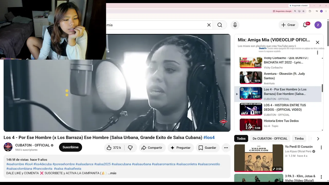
Task: Open the Chrome profile avatar
Action: point(321,11)
